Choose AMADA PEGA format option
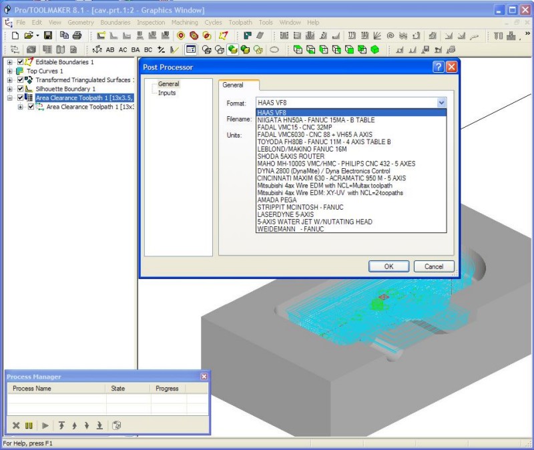Image resolution: width=534 pixels, height=450 pixels. tap(351, 200)
